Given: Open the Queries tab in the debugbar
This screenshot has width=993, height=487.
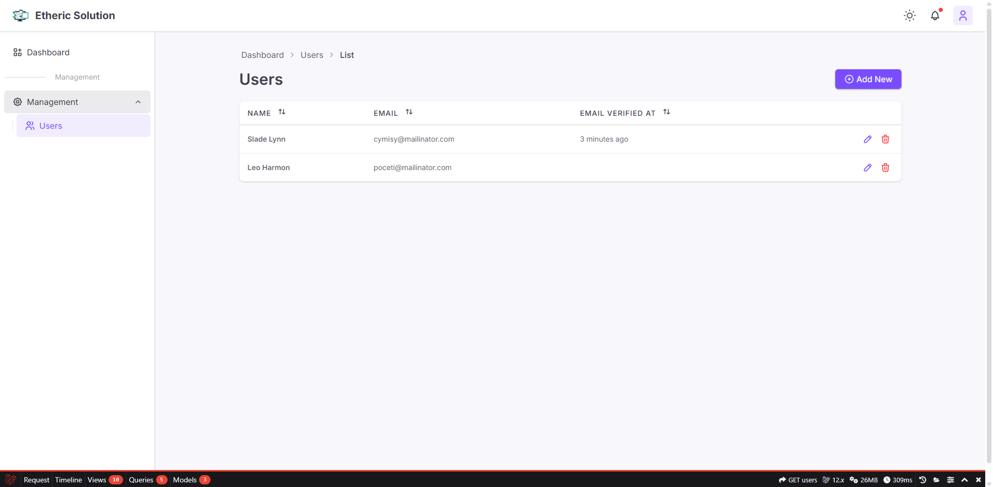Looking at the screenshot, I should coord(141,480).
